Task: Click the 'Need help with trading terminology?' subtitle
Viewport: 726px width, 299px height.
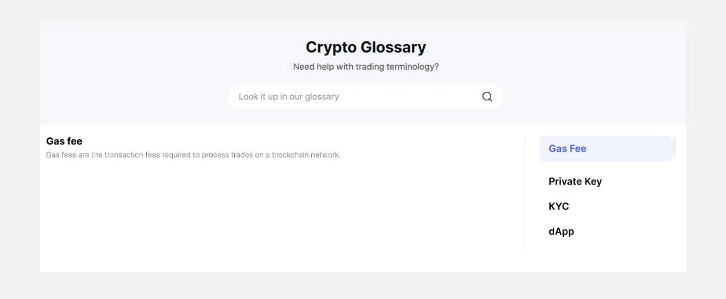Action: pos(366,67)
